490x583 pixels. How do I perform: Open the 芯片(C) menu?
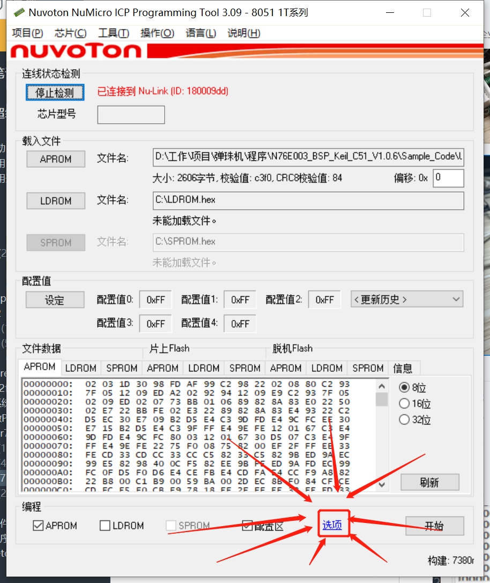pos(70,33)
